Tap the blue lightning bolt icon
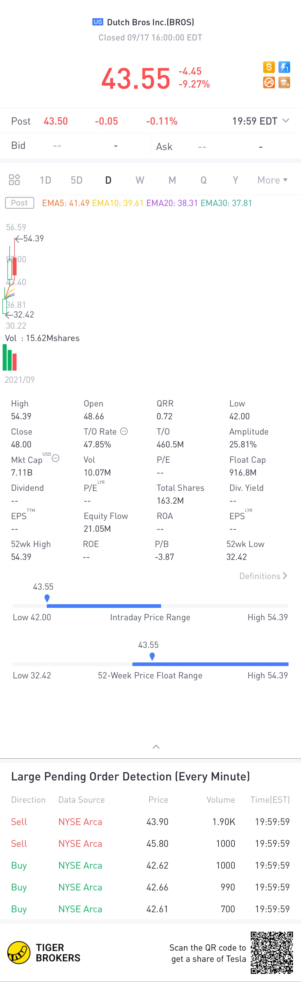The width and height of the screenshot is (301, 982). (x=284, y=67)
